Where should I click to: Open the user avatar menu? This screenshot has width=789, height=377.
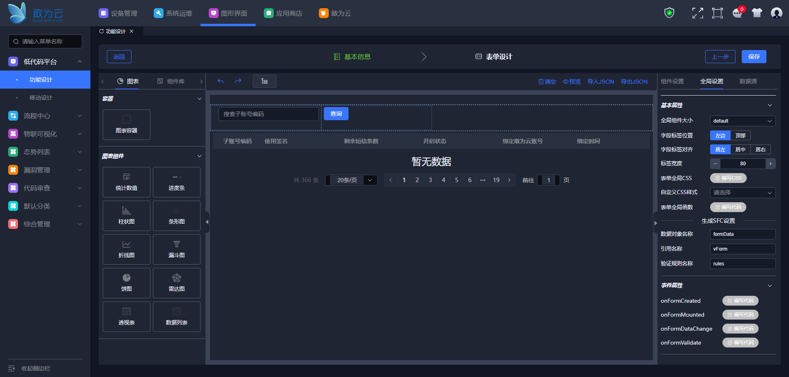[x=777, y=13]
